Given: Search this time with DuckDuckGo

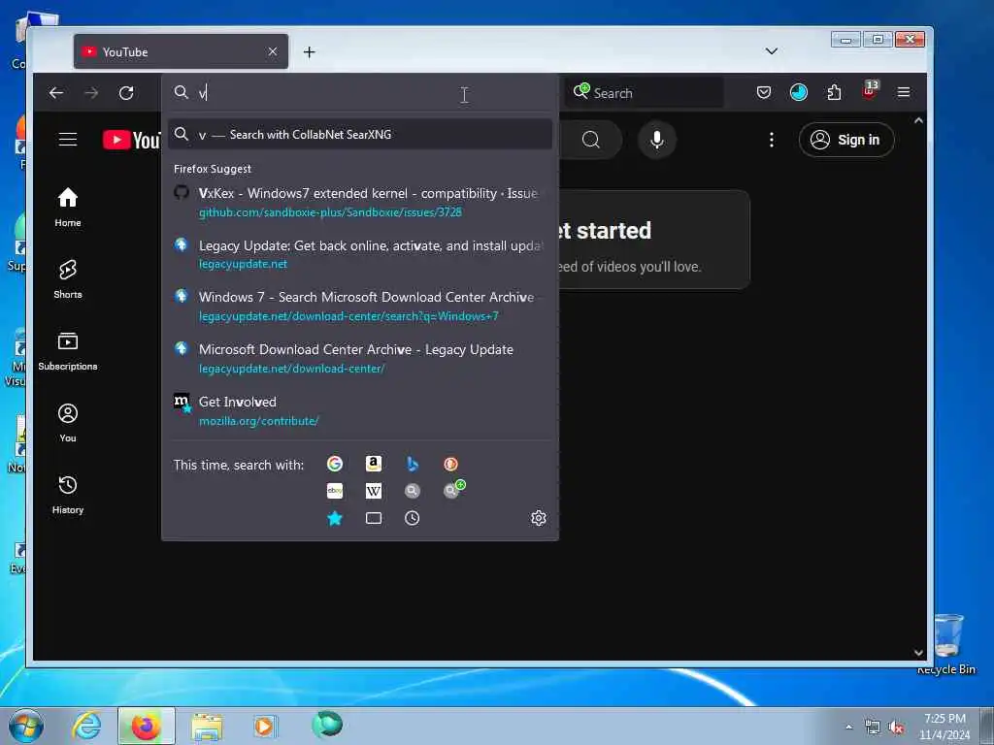Looking at the screenshot, I should click(x=450, y=464).
